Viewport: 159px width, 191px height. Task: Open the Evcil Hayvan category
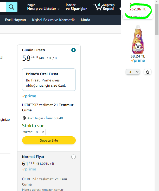click(x=15, y=20)
